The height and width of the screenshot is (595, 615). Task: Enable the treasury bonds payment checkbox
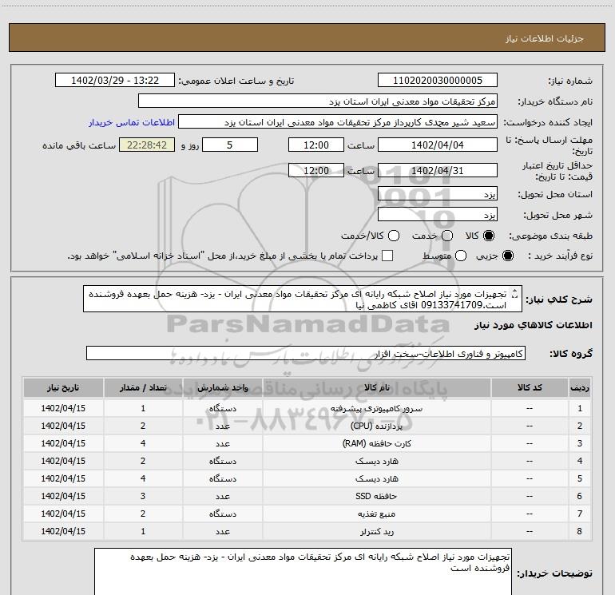[x=387, y=256]
